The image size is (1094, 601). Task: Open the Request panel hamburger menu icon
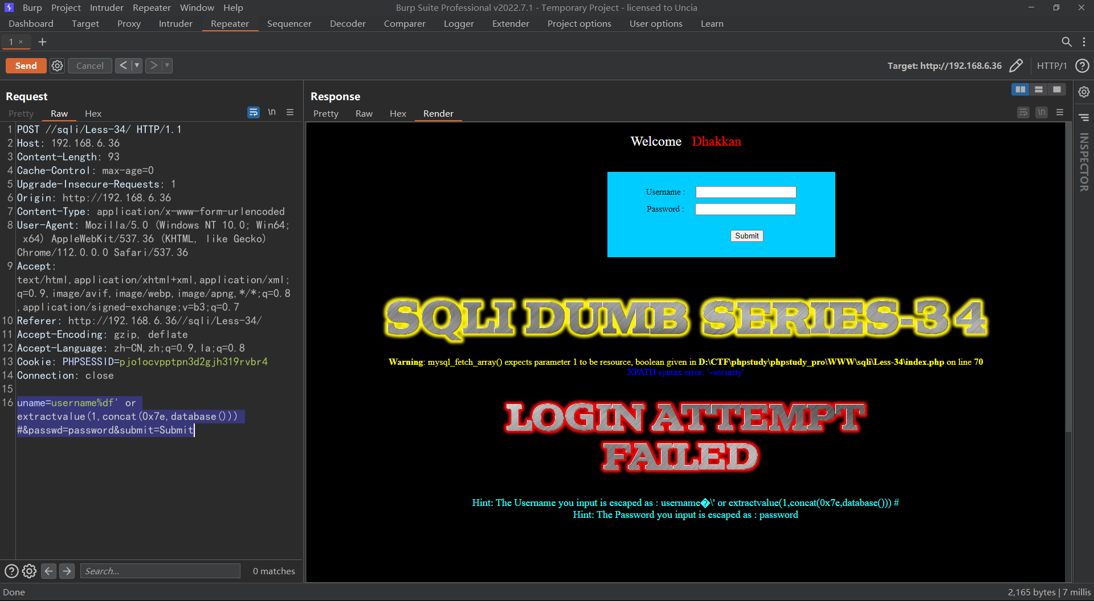(290, 112)
